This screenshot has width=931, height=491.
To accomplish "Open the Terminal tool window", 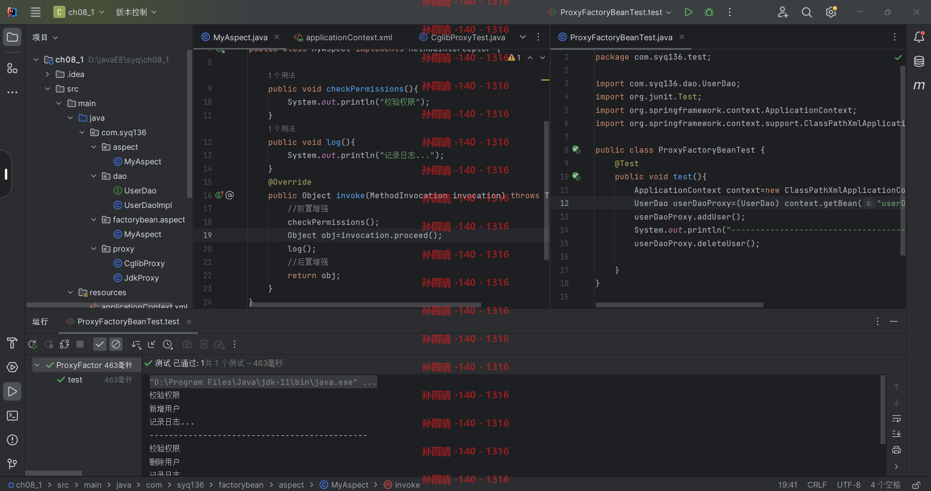I will pyautogui.click(x=13, y=416).
